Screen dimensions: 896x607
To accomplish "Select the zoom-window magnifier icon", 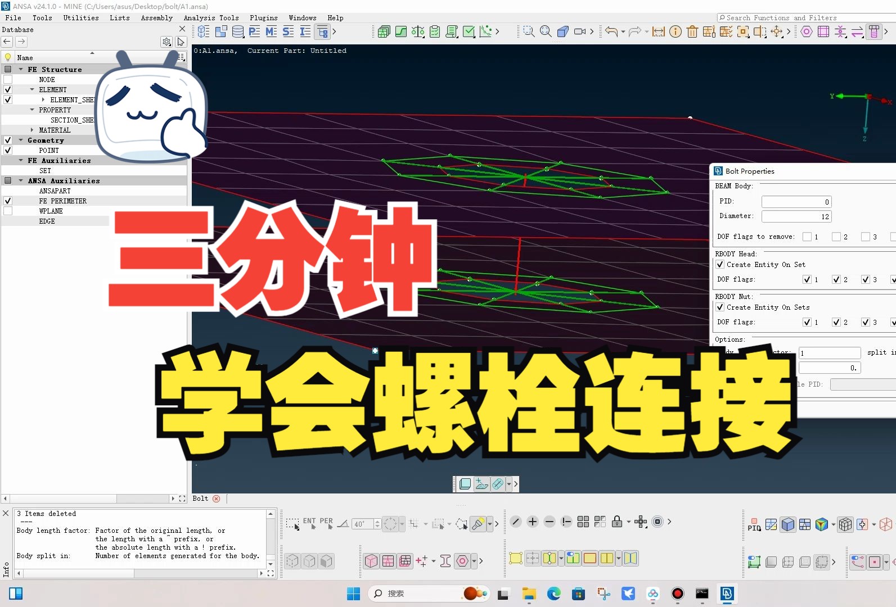I will [x=529, y=31].
